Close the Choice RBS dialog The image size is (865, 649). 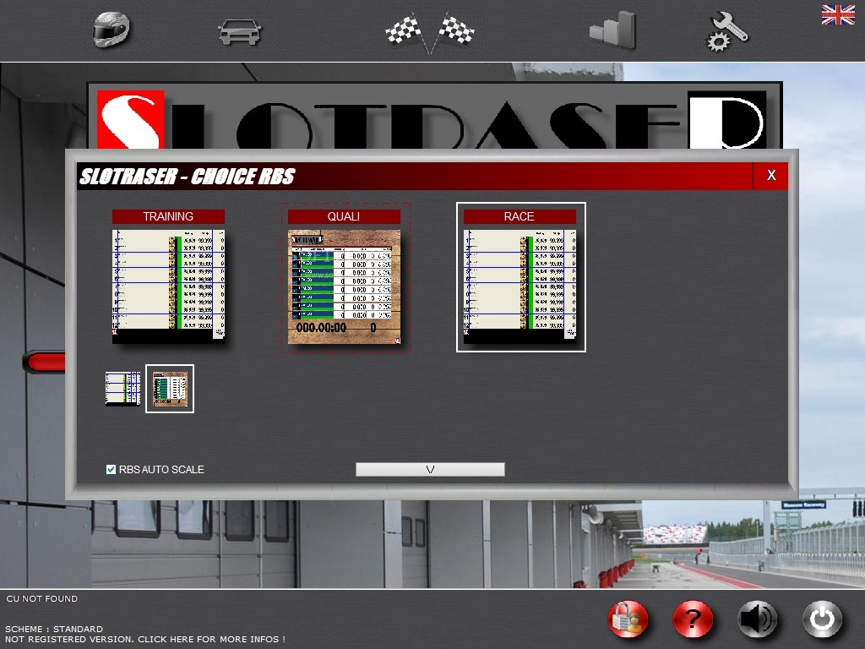click(x=770, y=176)
